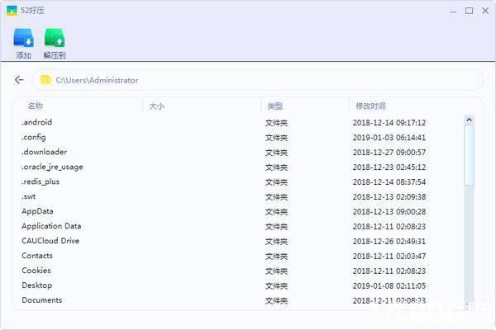This screenshot has height=330, width=496.
Task: Click the date 2018-12-13 02:09:38
Action: pos(389,196)
